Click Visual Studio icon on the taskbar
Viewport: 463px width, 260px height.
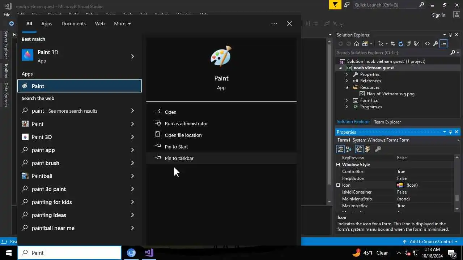[x=149, y=253]
